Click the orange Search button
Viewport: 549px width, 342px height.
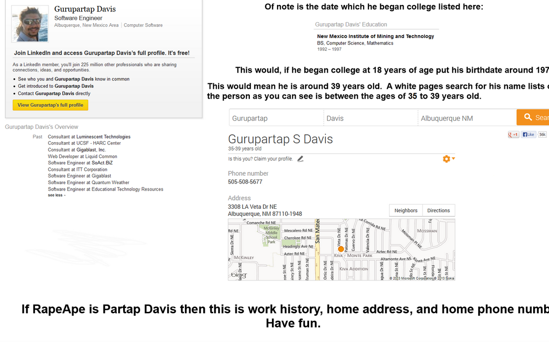coord(533,117)
